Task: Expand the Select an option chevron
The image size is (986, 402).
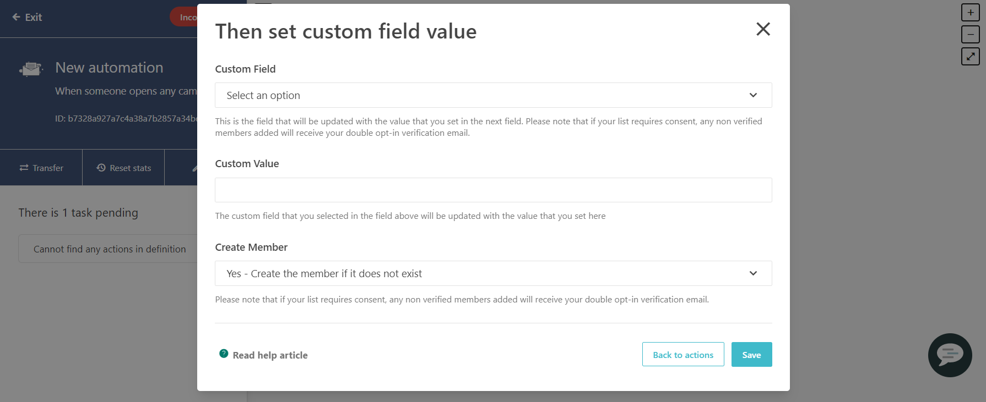Action: click(753, 95)
